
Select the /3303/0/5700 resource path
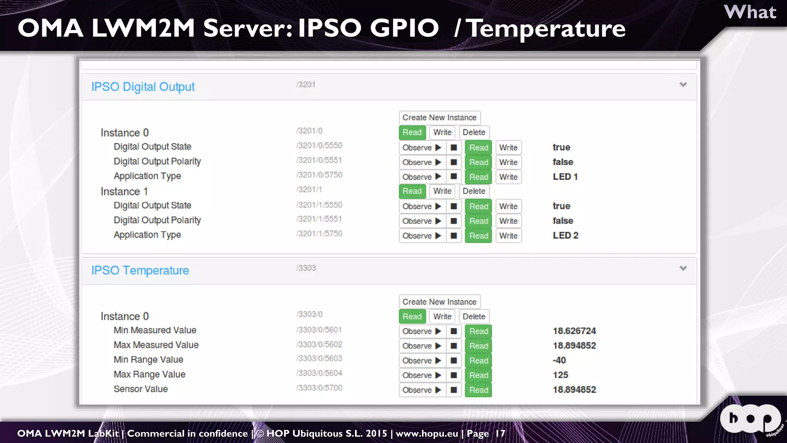(319, 388)
